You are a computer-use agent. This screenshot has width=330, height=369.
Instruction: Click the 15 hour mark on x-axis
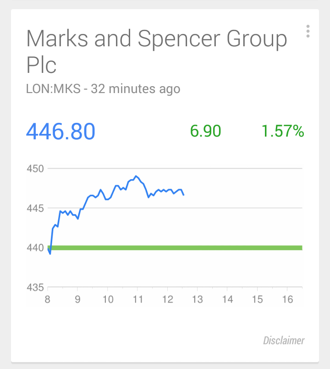click(257, 299)
